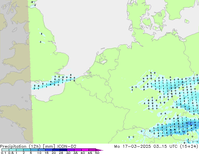Click the 10 mm precipitation value on map
The image size is (199, 154).
(186, 123)
